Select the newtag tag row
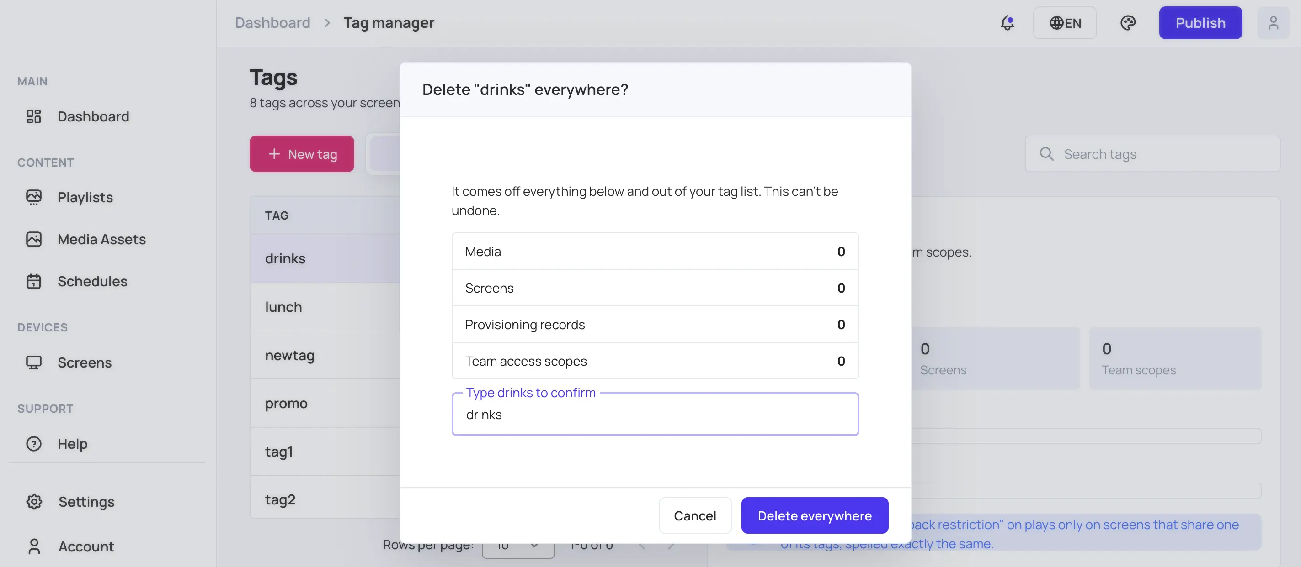 325,355
